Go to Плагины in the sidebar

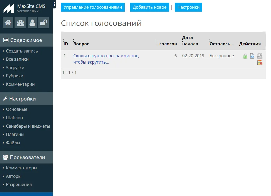(x=15, y=134)
